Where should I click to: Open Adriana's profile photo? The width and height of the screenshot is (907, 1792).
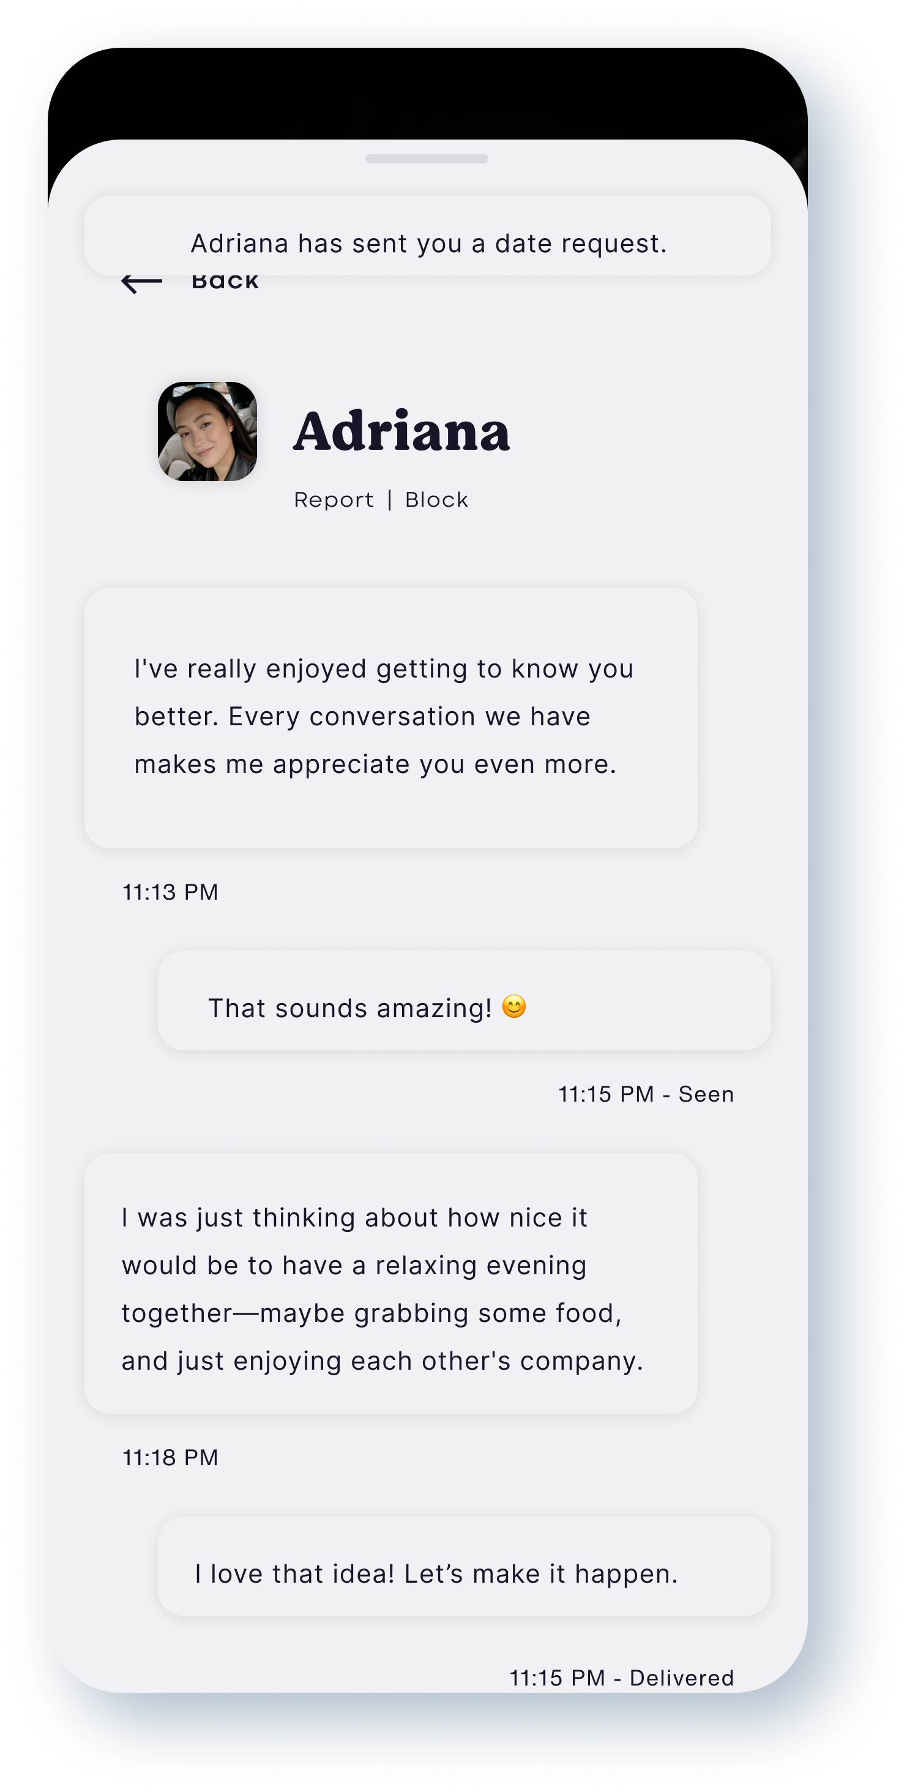click(x=207, y=431)
